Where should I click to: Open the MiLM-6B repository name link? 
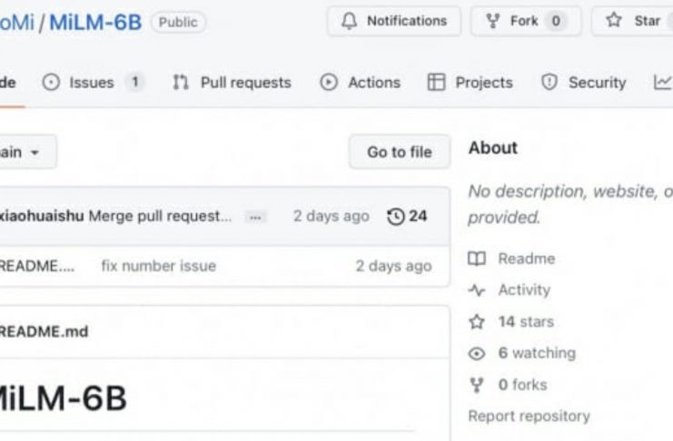[95, 22]
